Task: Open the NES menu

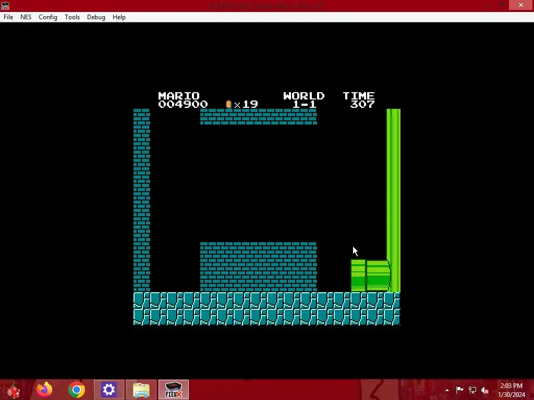Action: [x=26, y=17]
